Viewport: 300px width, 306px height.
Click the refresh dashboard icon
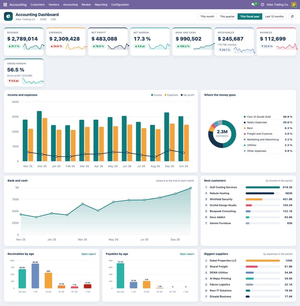coord(292,17)
